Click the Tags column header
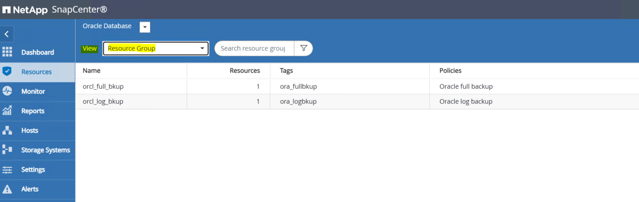The width and height of the screenshot is (639, 202). coord(287,71)
